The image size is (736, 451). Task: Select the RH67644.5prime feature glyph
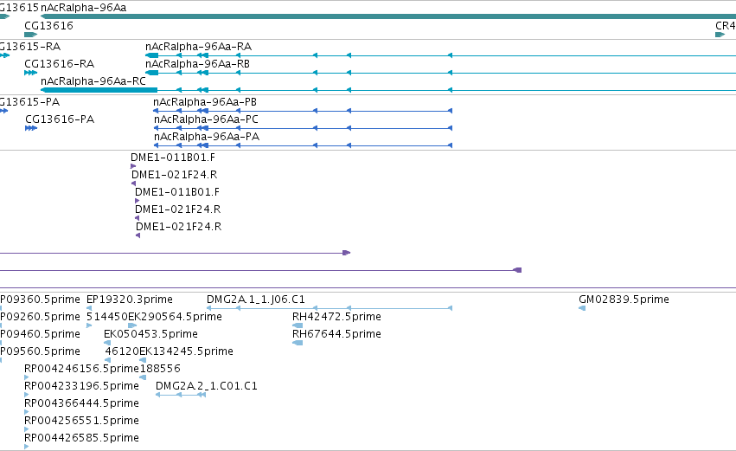(298, 343)
